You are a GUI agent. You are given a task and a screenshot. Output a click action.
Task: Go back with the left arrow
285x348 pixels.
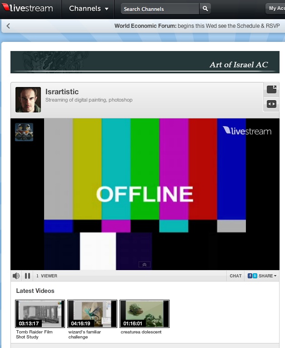[x=8, y=26]
